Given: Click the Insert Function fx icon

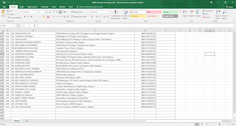Looking at the screenshot, I should pos(34,26).
